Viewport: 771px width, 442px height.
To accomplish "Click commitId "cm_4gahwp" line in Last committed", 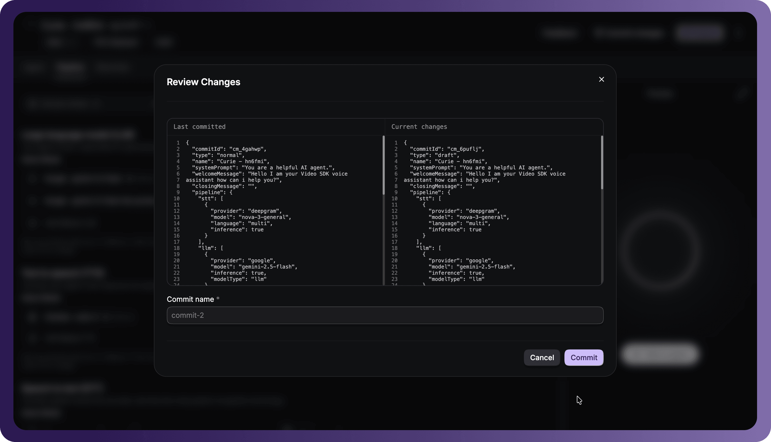I will (x=229, y=149).
